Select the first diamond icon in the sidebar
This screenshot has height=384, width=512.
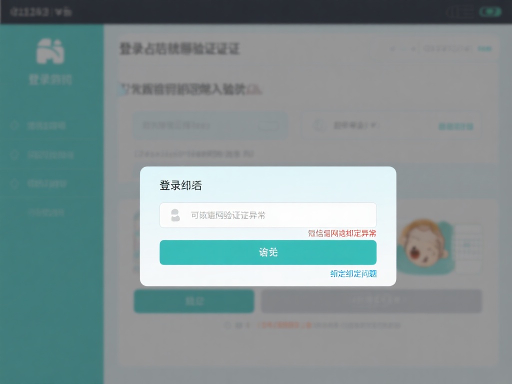(x=15, y=126)
